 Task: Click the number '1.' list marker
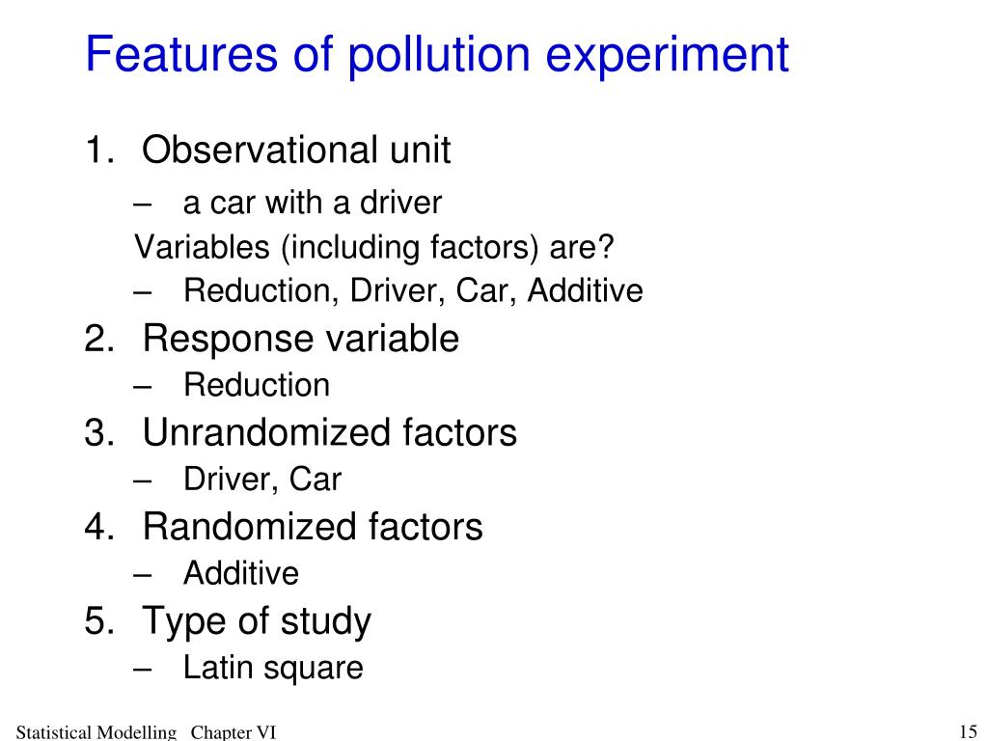click(x=99, y=151)
